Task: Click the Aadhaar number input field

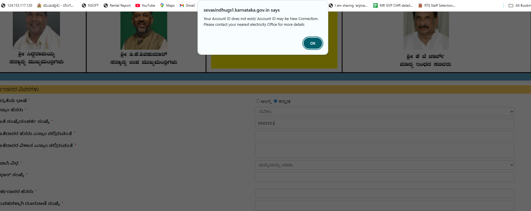Action: pos(385,177)
